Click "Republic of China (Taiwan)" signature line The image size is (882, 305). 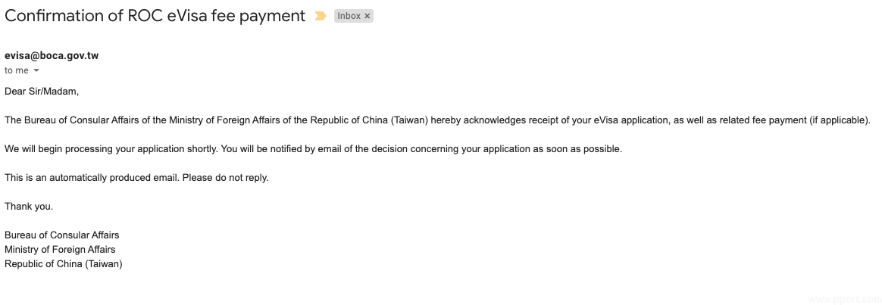click(x=64, y=264)
